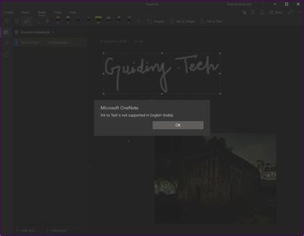
Task: Open the notifications bell icon
Action: click(x=262, y=12)
